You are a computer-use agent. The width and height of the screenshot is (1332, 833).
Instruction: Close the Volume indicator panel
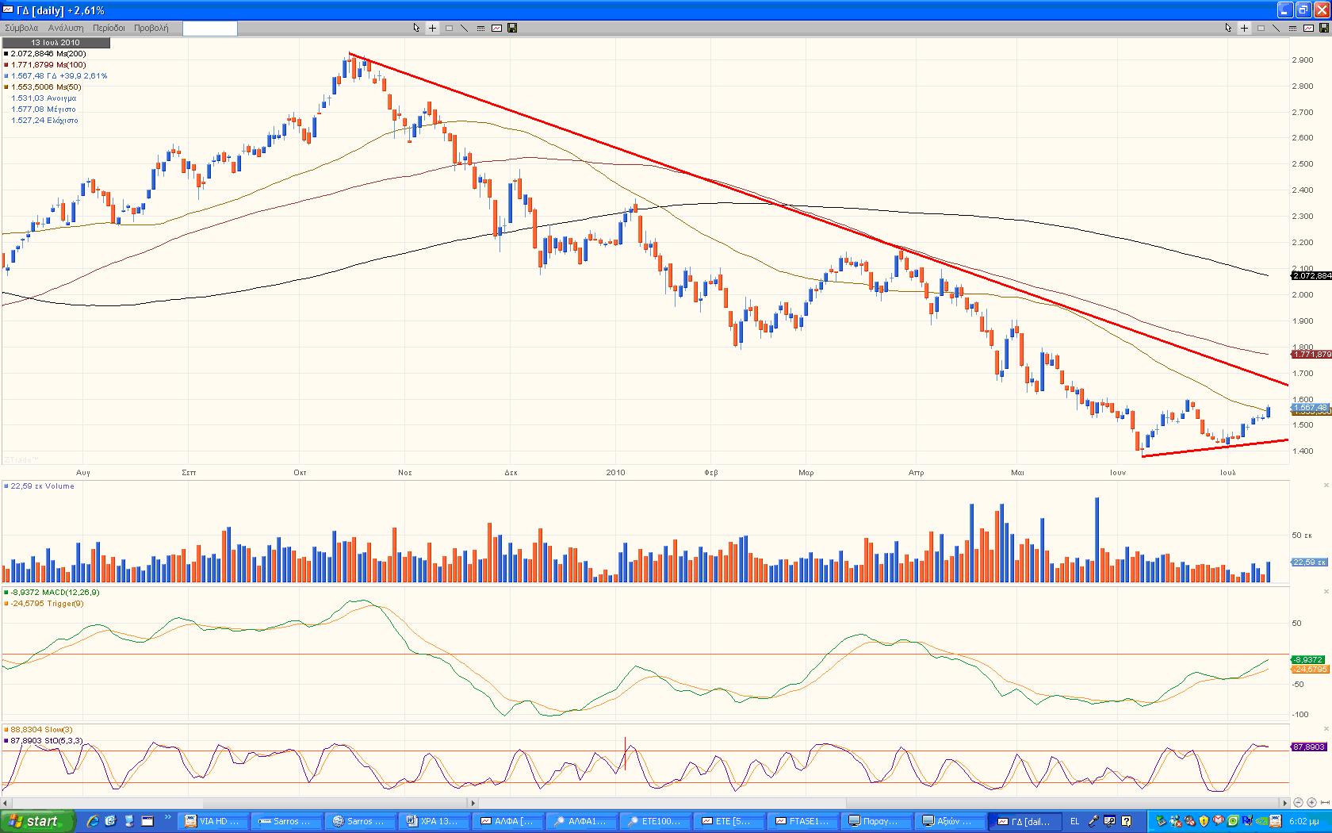tap(1326, 486)
